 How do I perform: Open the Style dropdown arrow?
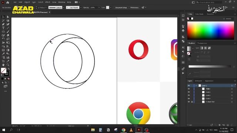[x=111, y=7]
